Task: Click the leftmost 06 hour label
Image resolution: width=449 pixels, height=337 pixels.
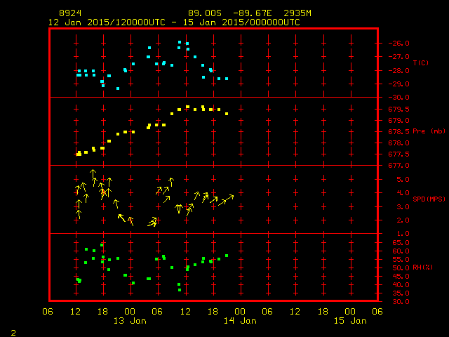Action: point(48,312)
